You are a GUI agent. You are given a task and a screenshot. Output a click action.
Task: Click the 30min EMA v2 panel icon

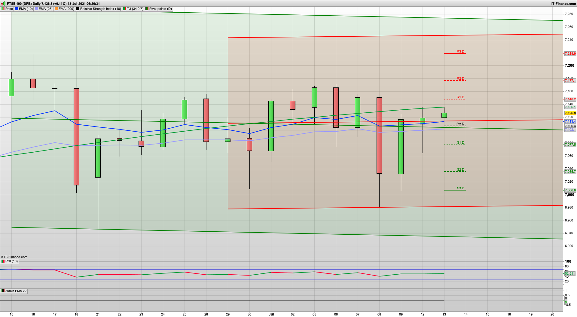3,291
